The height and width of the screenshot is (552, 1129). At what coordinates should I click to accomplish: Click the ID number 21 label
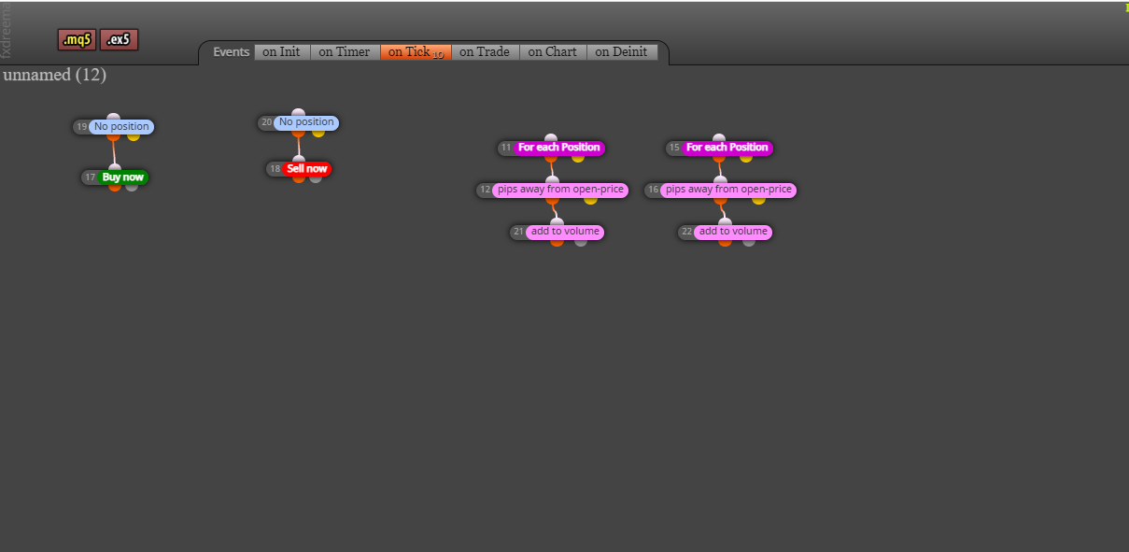tap(518, 232)
